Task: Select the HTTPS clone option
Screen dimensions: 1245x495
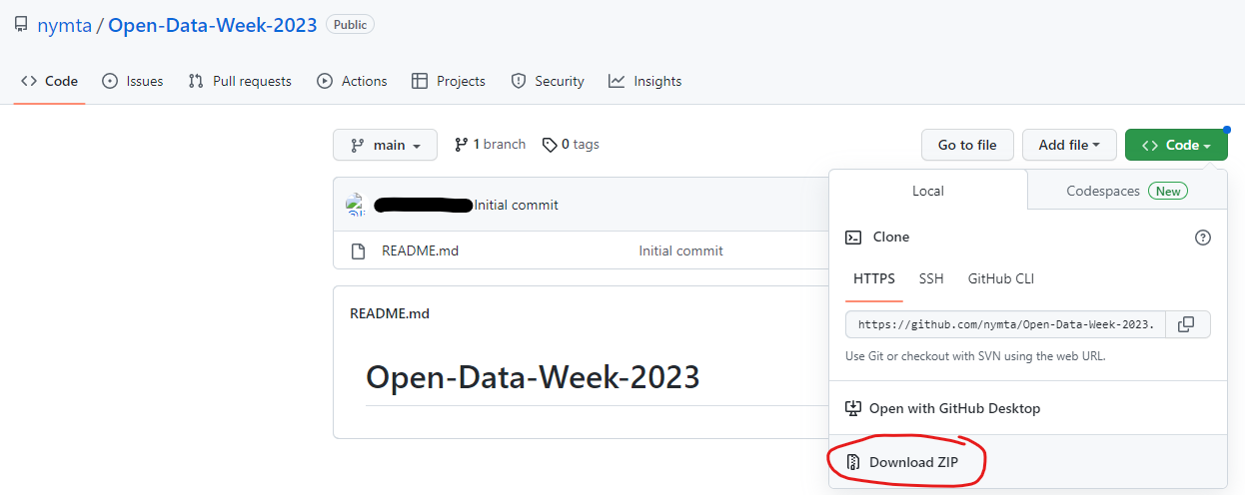Action: coord(874,278)
